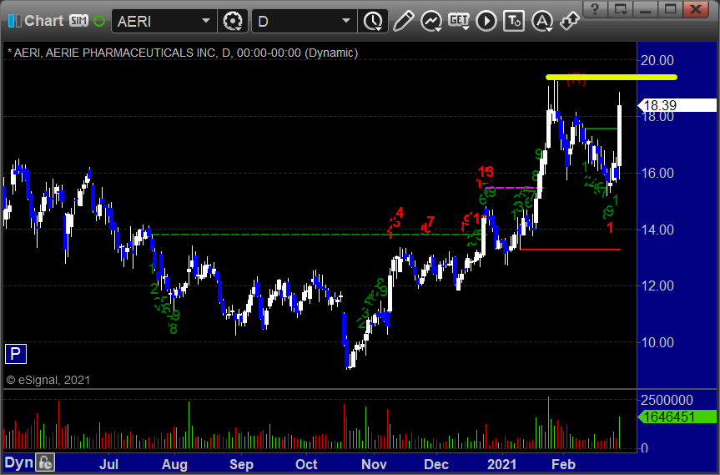
Task: Click the green connection status circle
Action: click(x=98, y=21)
